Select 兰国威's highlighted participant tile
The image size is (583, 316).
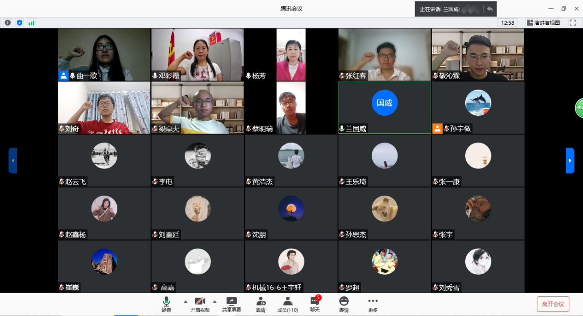click(x=385, y=107)
